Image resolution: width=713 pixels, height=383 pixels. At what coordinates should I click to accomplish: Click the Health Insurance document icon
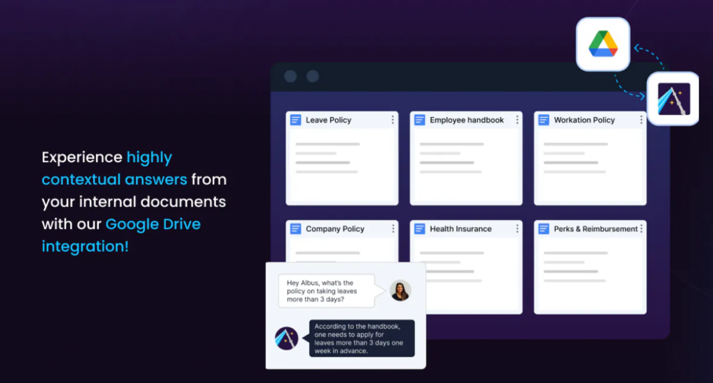420,228
